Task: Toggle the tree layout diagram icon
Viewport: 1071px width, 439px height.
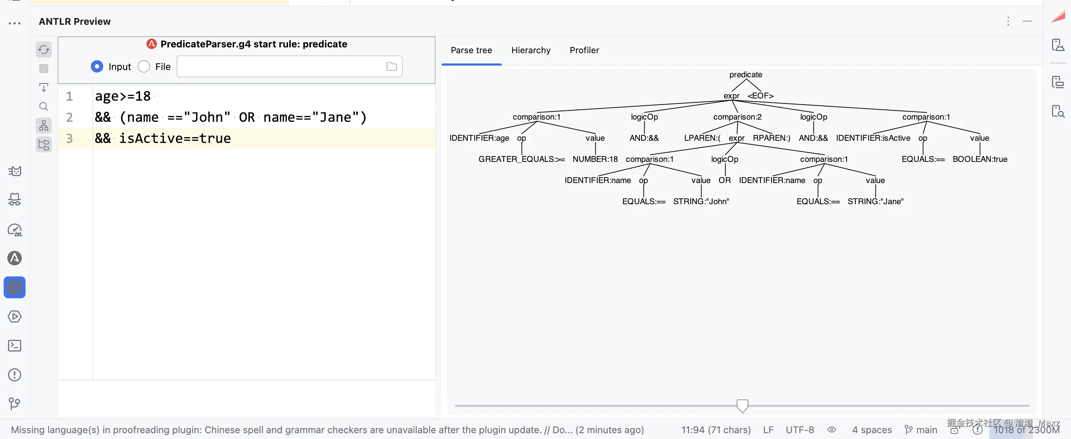Action: coord(44,125)
